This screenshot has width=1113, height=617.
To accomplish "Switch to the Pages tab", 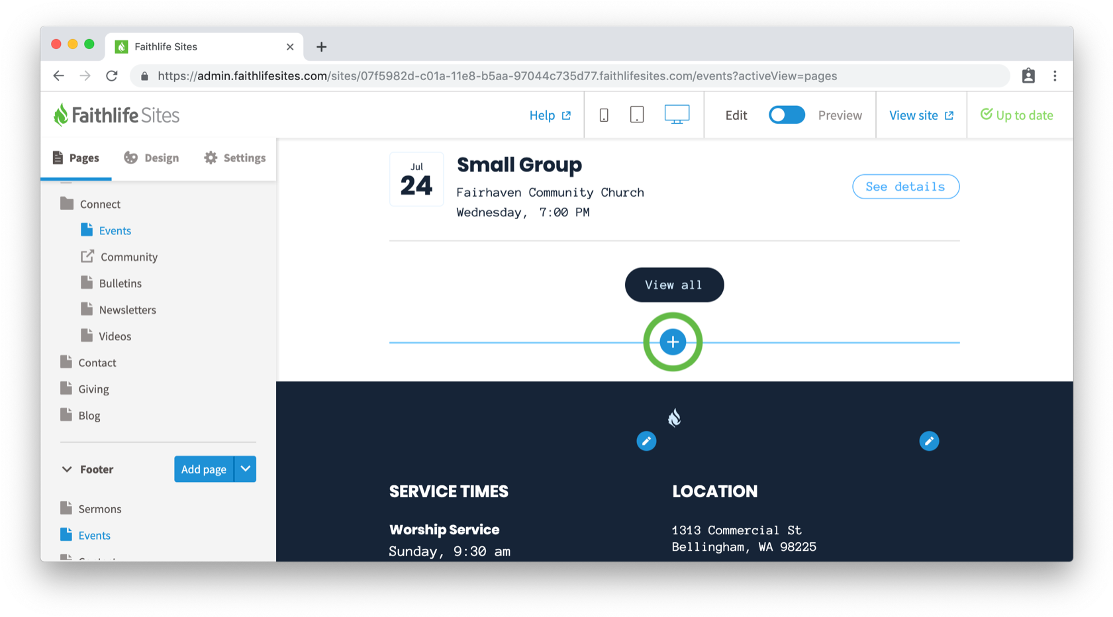I will point(75,158).
